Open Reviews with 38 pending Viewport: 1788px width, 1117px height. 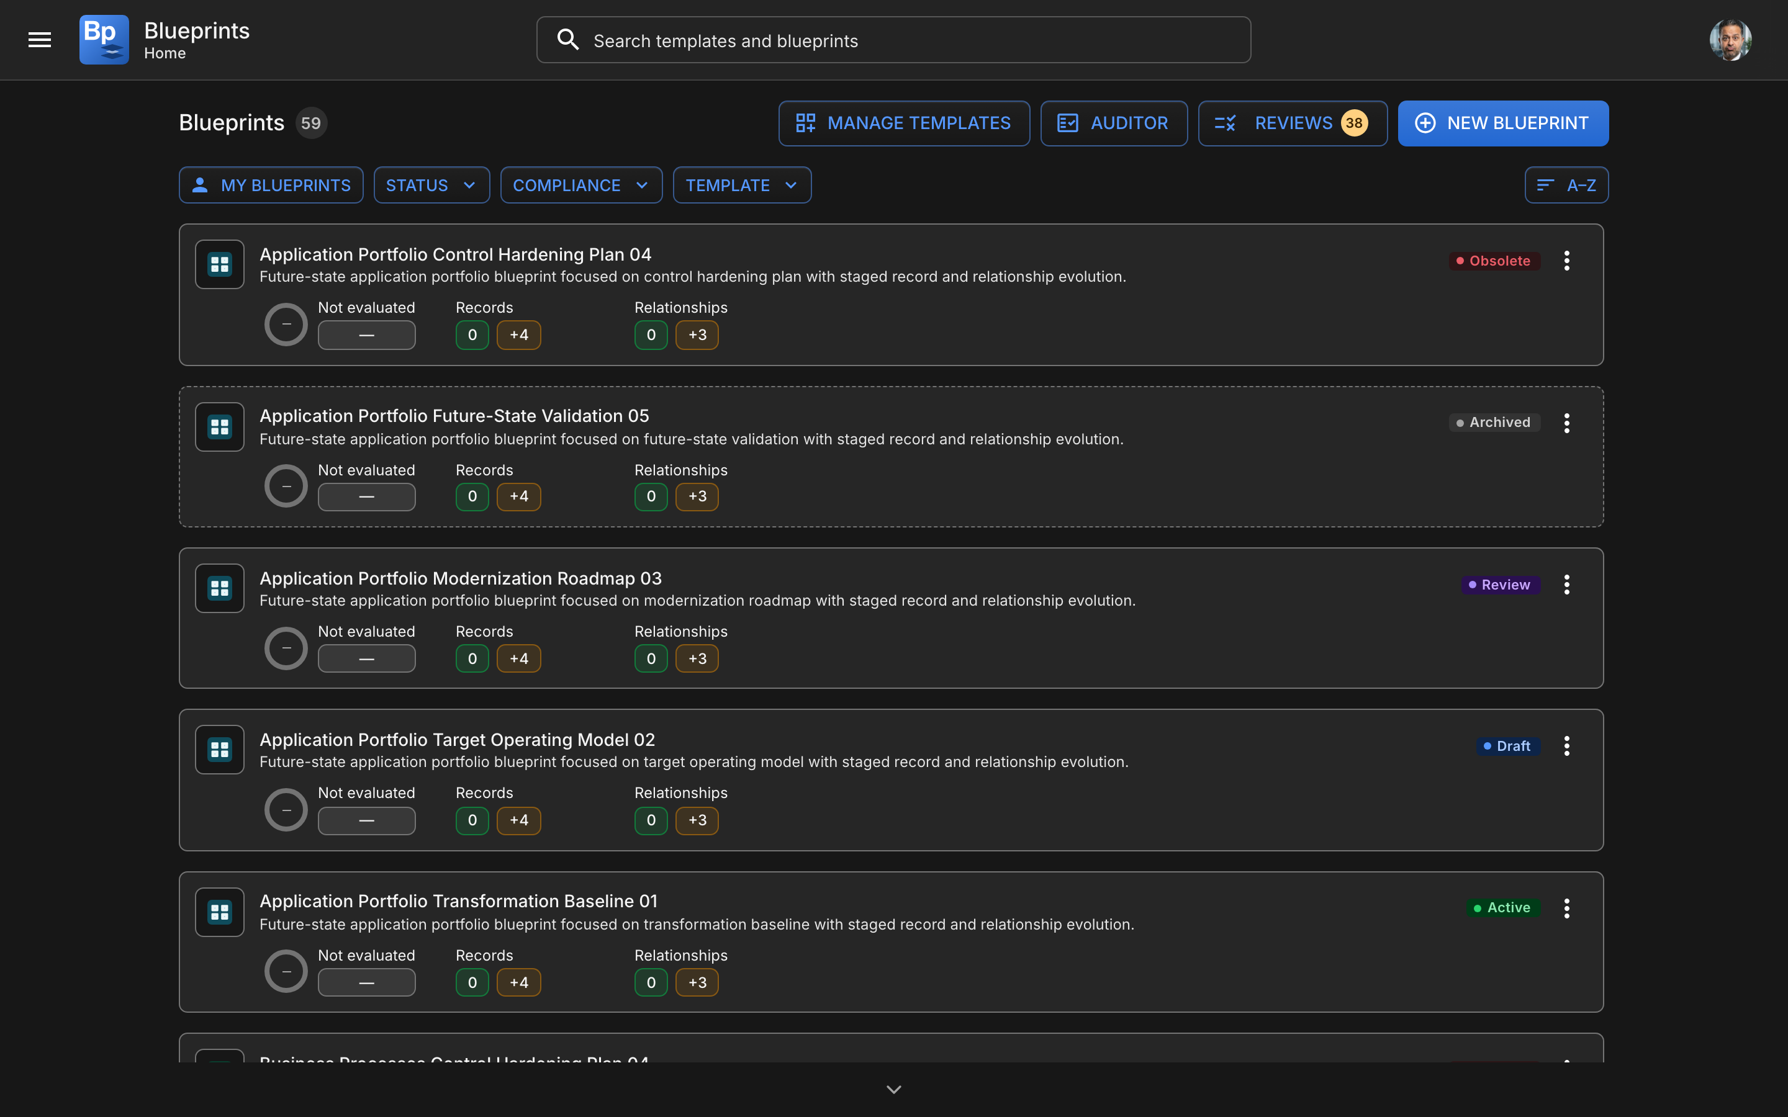click(x=1292, y=123)
